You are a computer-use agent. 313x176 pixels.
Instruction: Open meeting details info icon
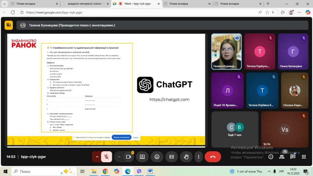(271, 157)
